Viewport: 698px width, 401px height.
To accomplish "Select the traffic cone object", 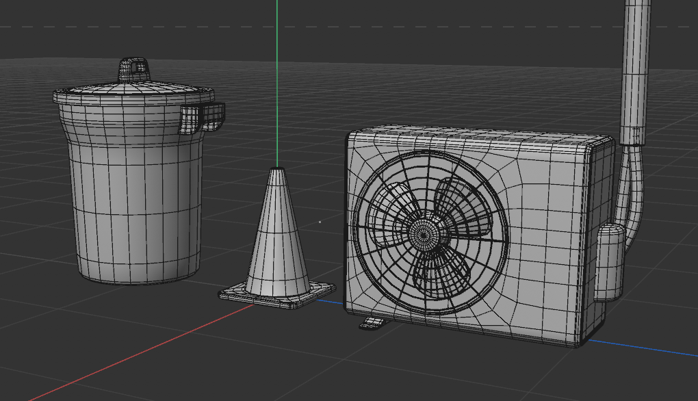I will (x=277, y=238).
